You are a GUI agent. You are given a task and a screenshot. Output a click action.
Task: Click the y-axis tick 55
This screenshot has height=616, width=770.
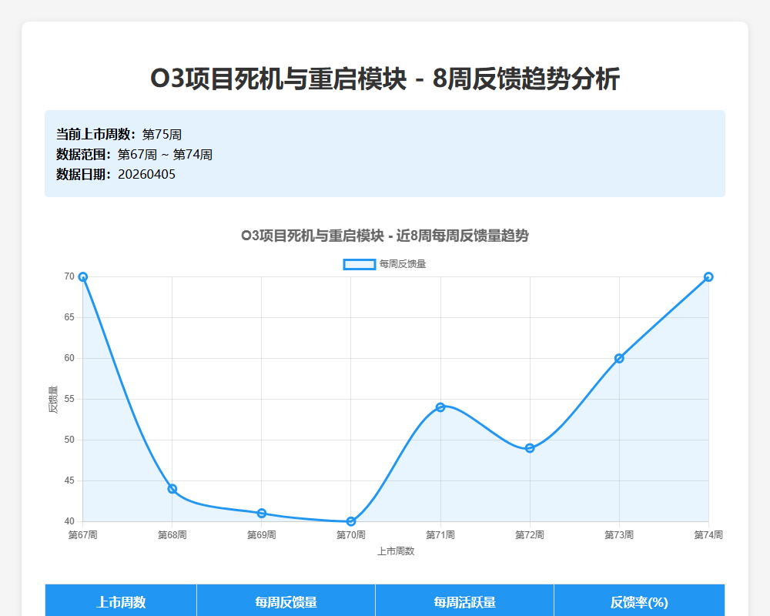[69, 399]
